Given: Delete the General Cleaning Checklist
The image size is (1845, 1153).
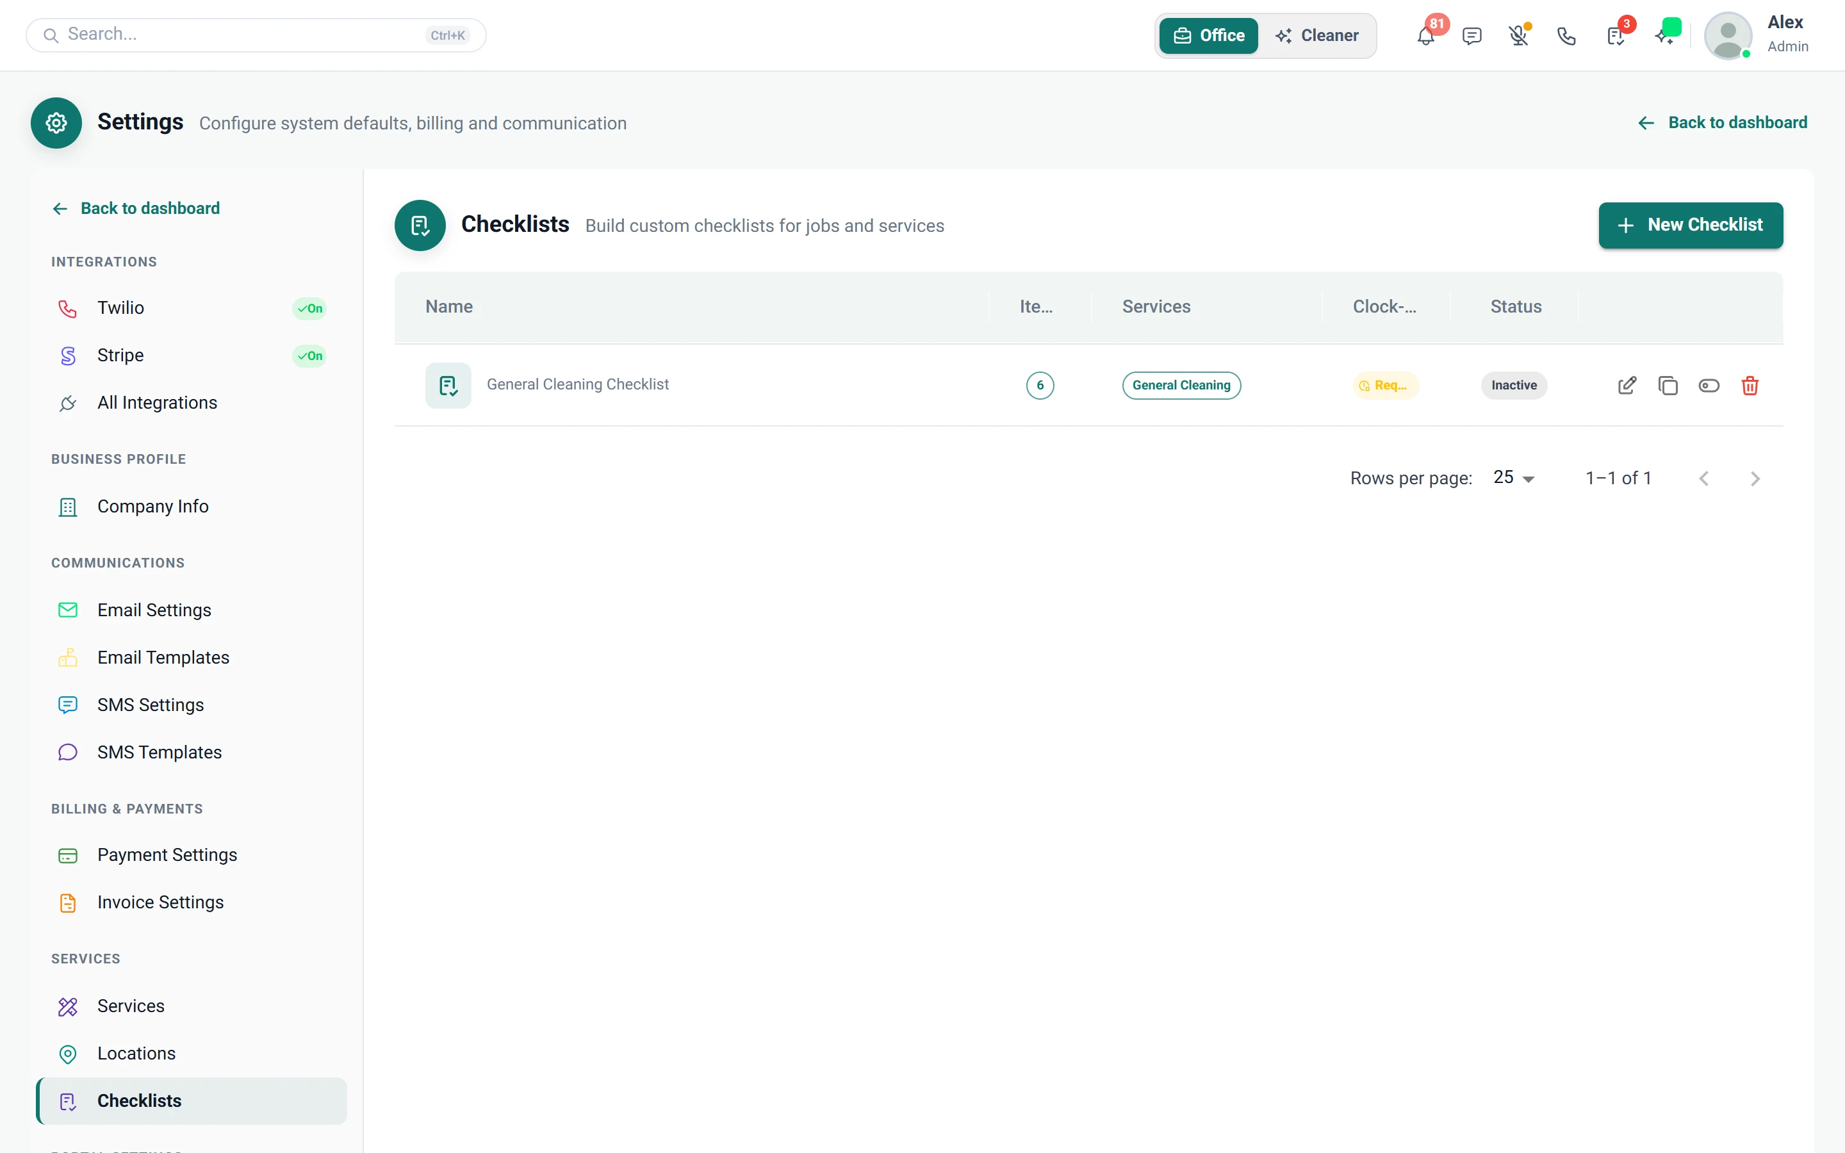Looking at the screenshot, I should click(x=1750, y=385).
